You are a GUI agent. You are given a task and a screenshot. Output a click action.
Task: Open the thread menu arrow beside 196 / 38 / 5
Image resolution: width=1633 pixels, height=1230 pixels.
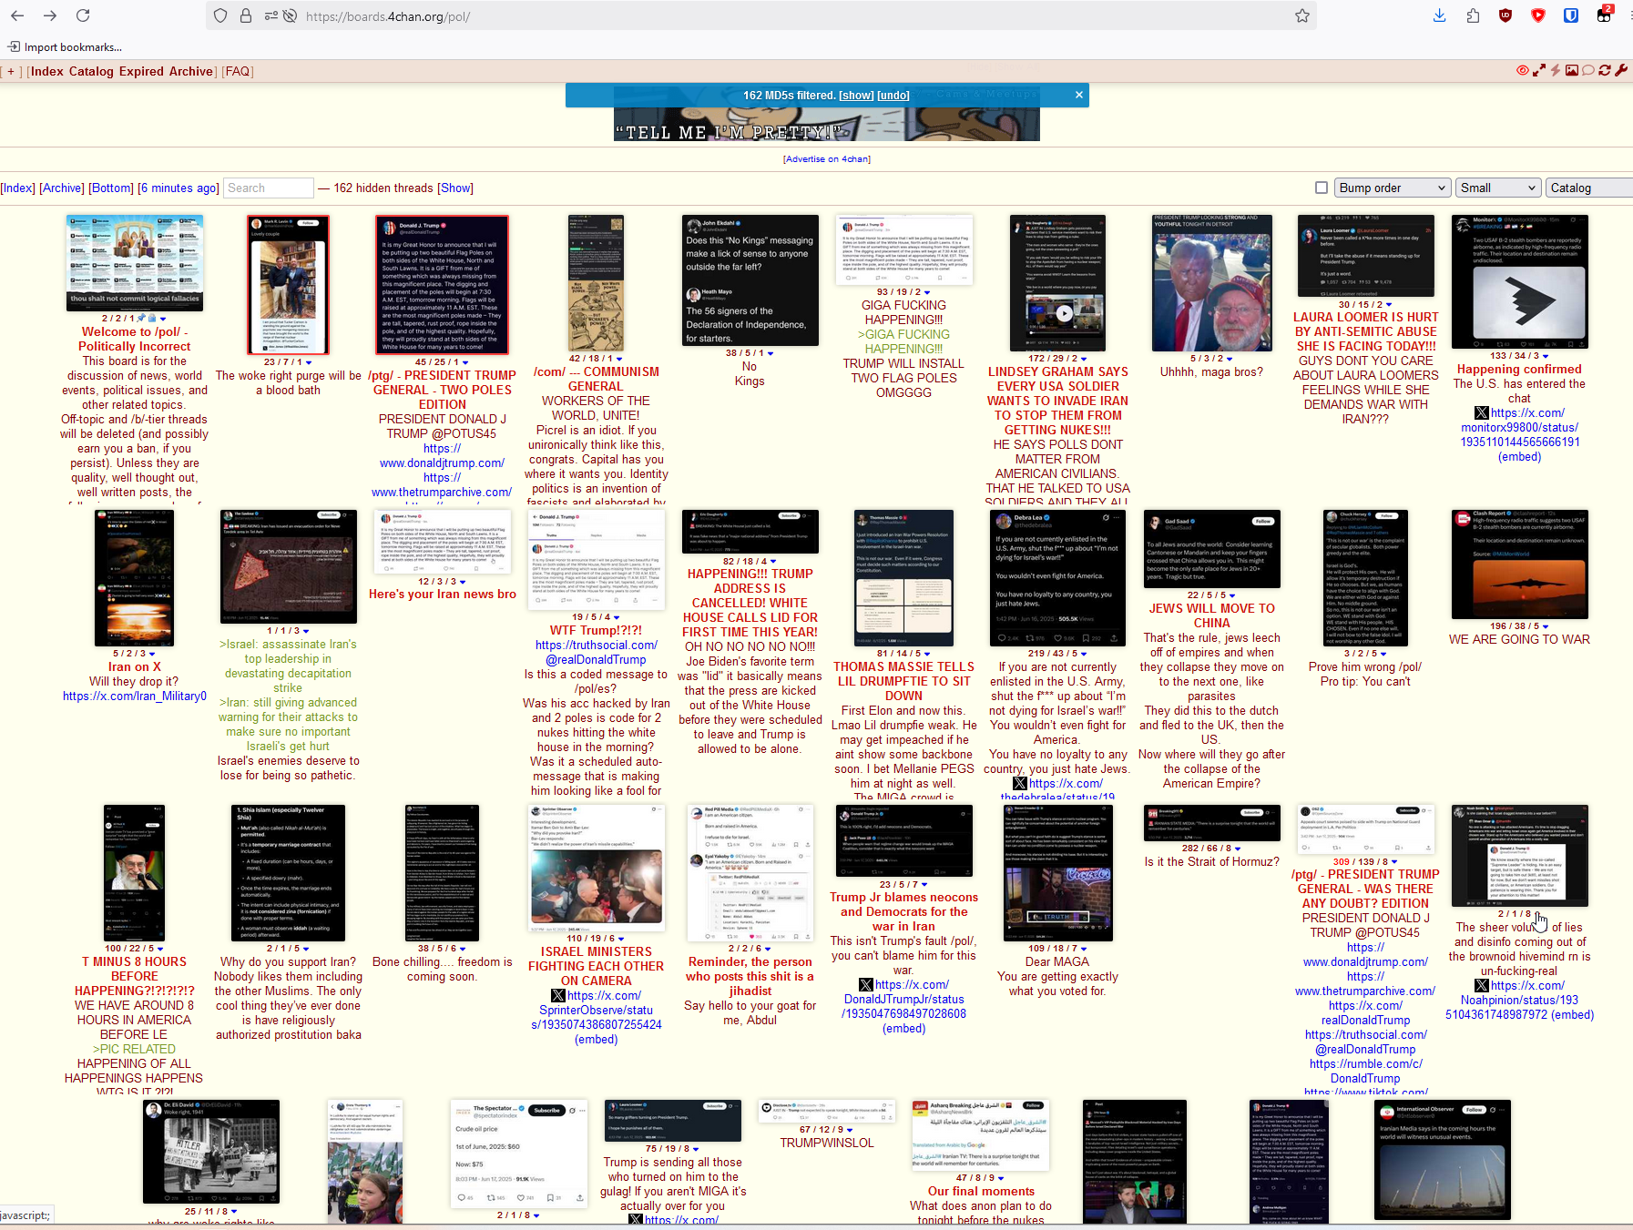(x=1546, y=626)
